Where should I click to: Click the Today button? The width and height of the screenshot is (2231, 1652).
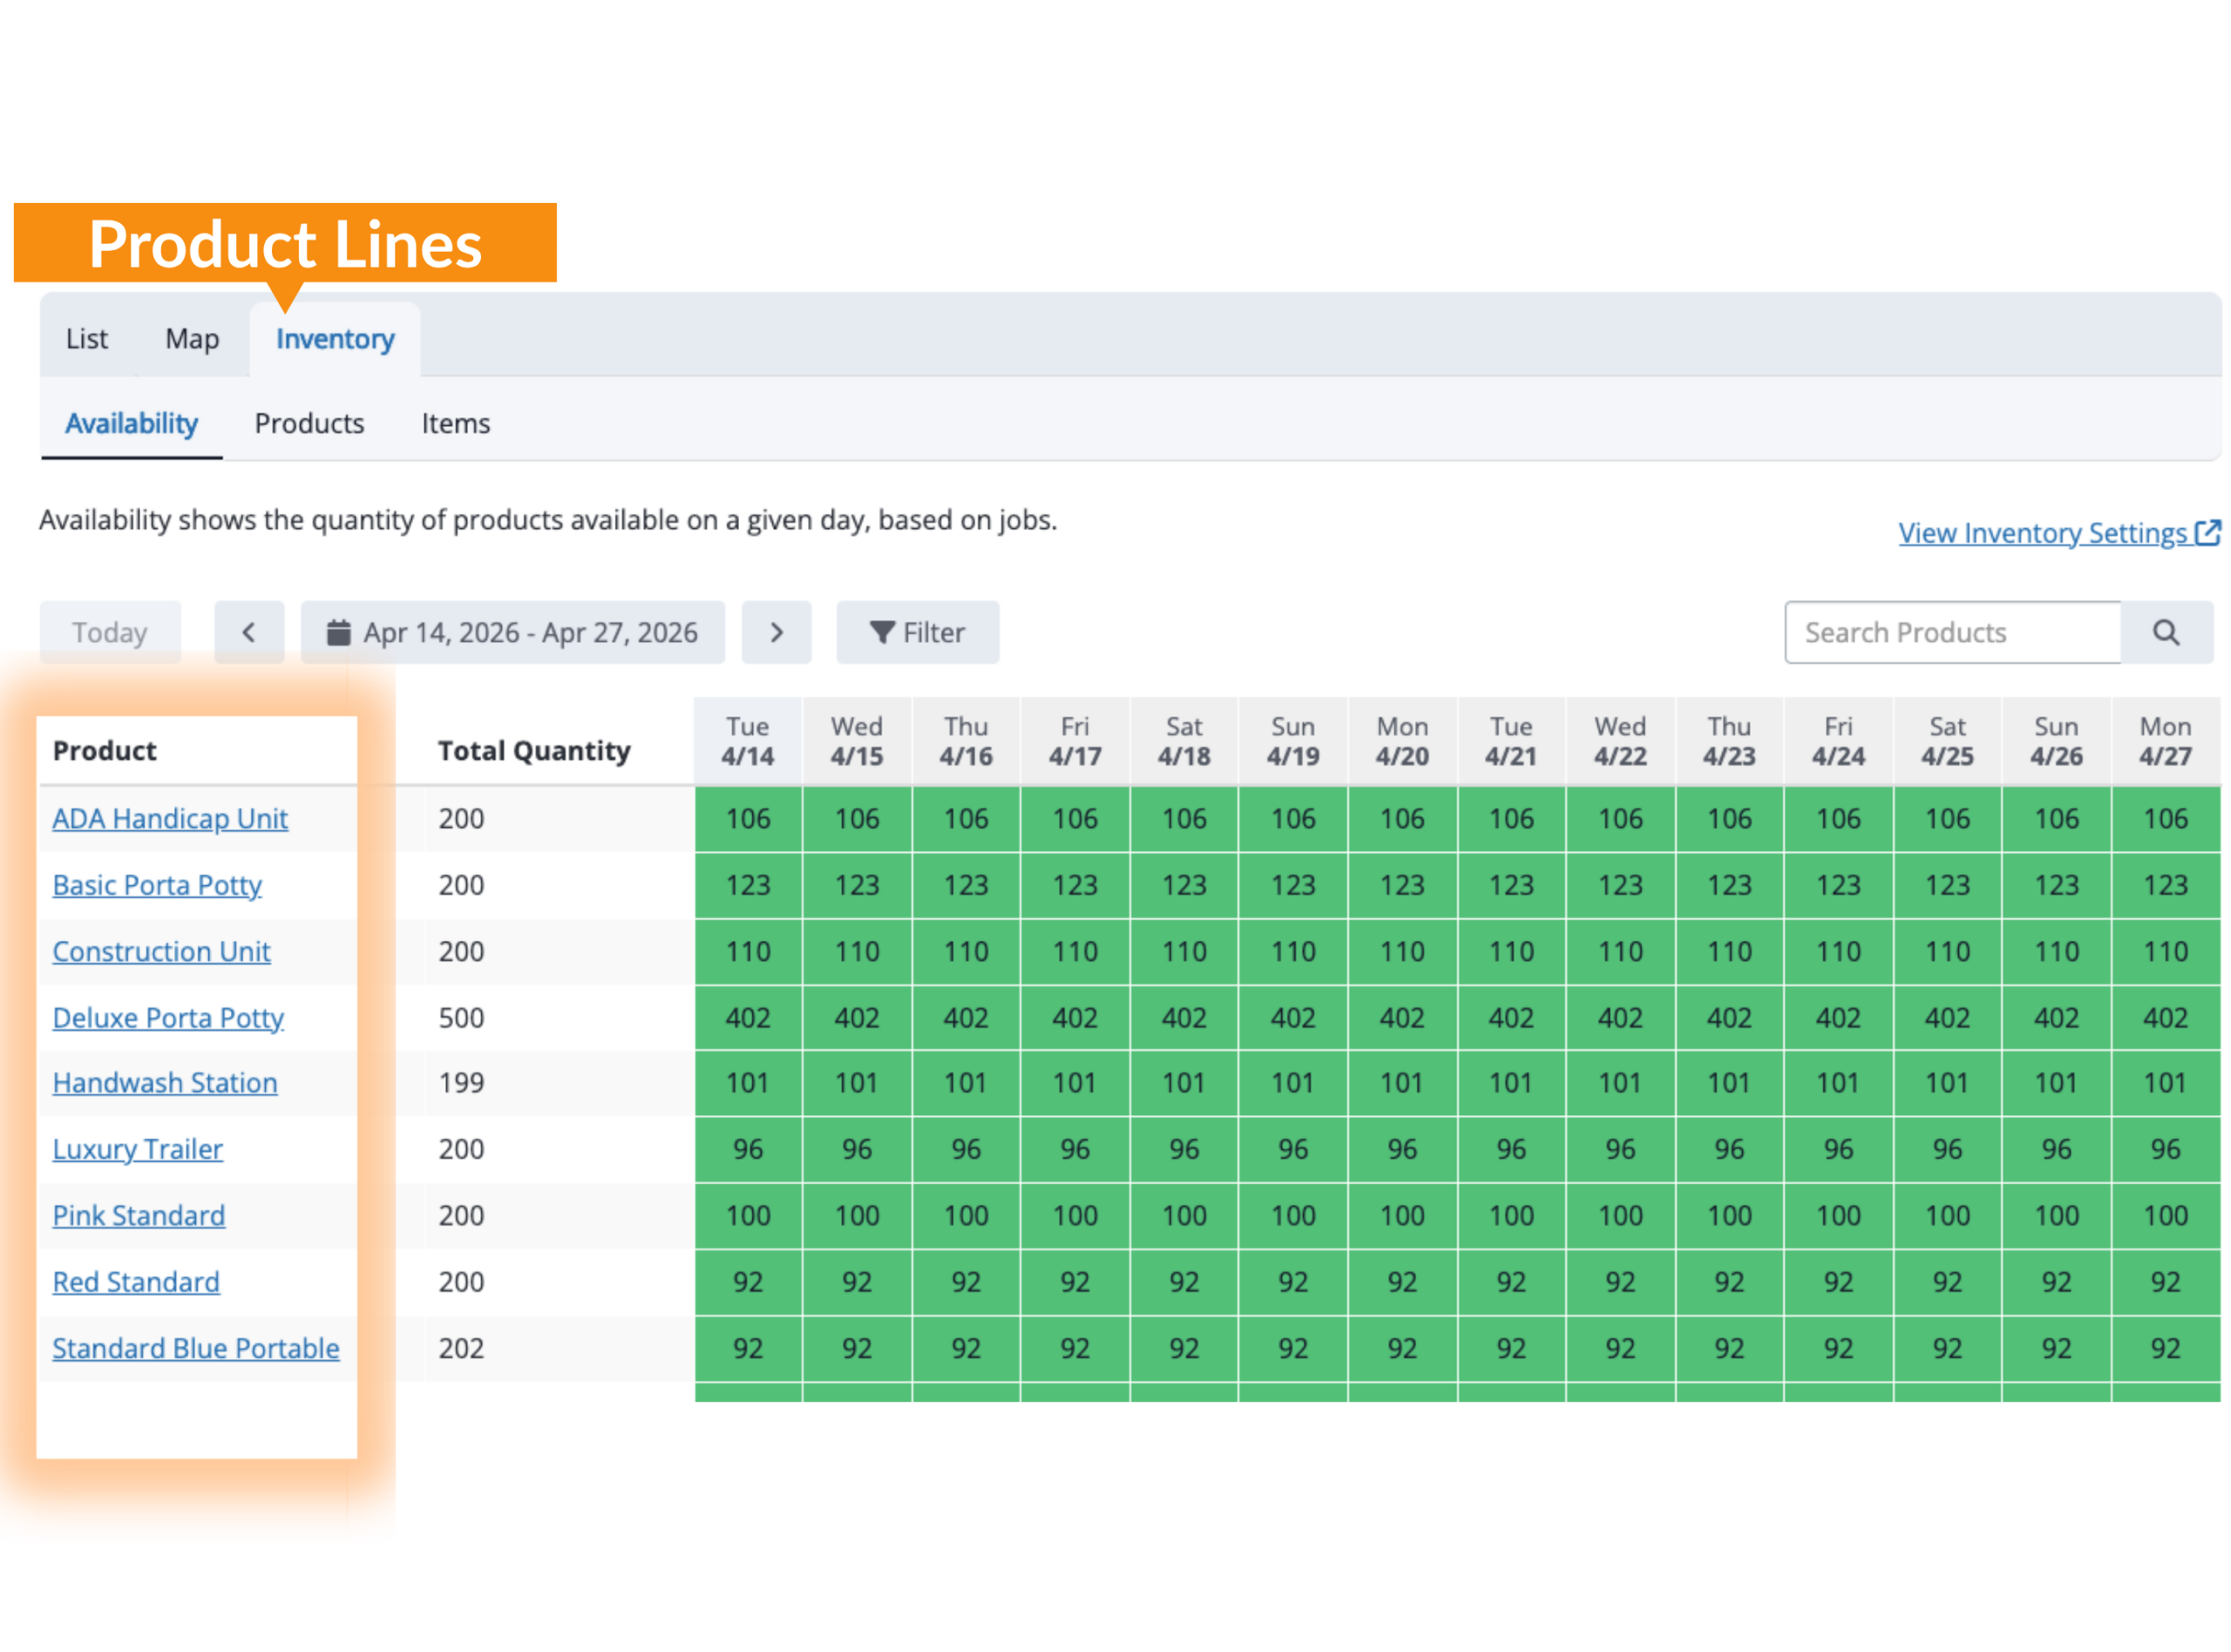[x=110, y=632]
